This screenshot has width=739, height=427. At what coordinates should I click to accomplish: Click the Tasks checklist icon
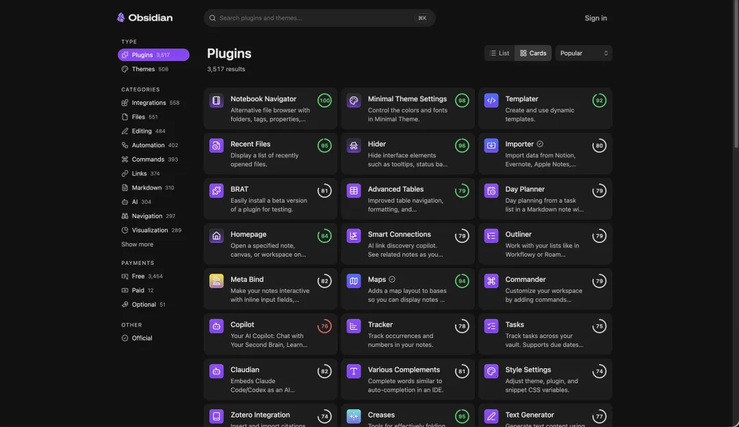point(491,326)
